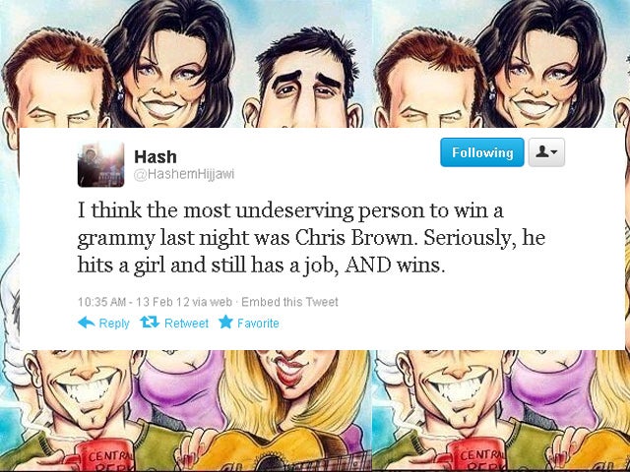Viewport: 630px width, 472px height.
Task: Click the Favorite star icon
Action: 225,322
